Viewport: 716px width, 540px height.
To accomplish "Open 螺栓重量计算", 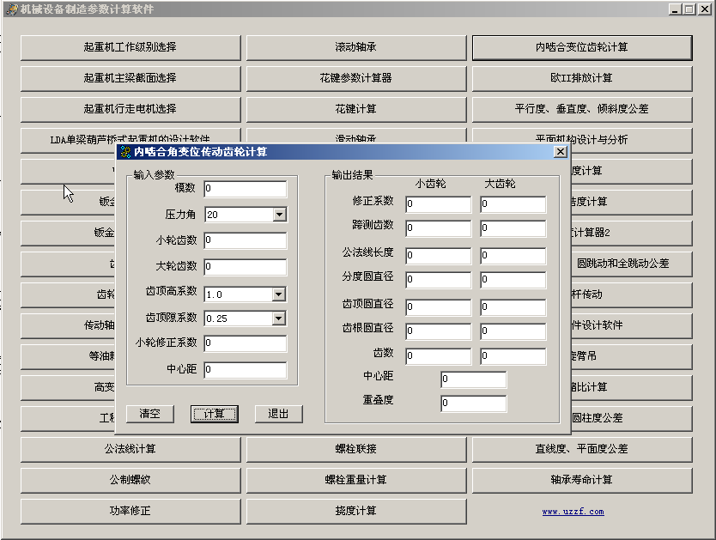I will [x=356, y=480].
